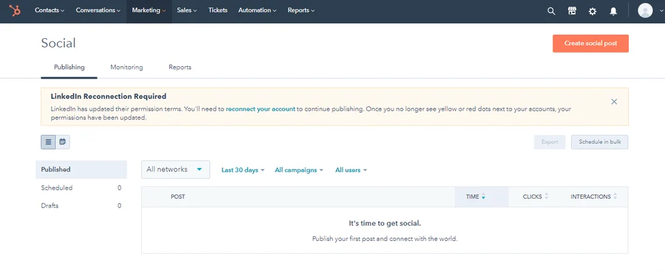The height and width of the screenshot is (273, 665).
Task: Go to Tickets in top navigation
Action: [218, 10]
